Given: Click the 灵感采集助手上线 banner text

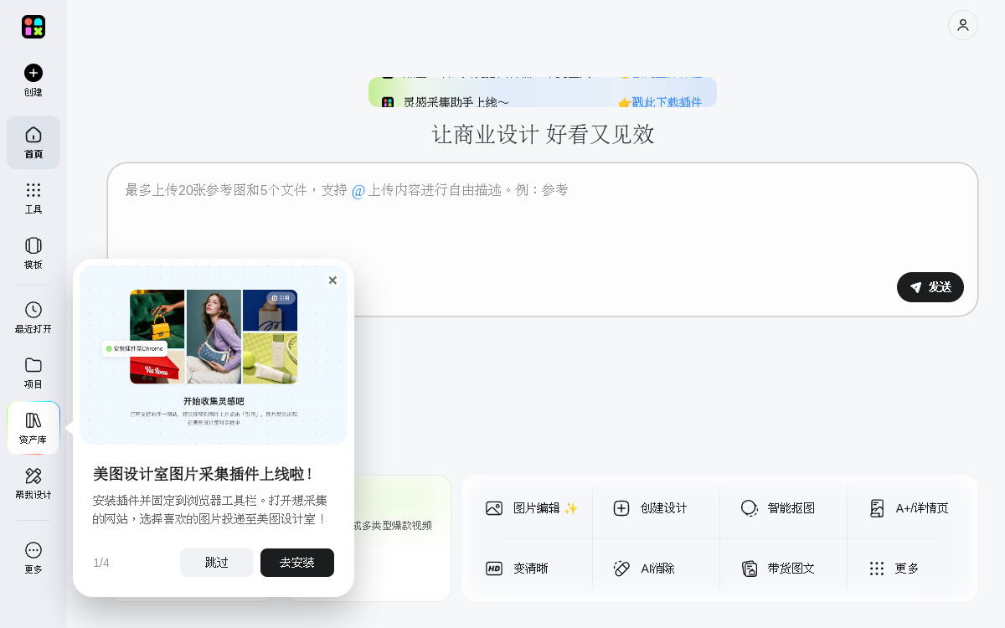Looking at the screenshot, I should pos(456,102).
